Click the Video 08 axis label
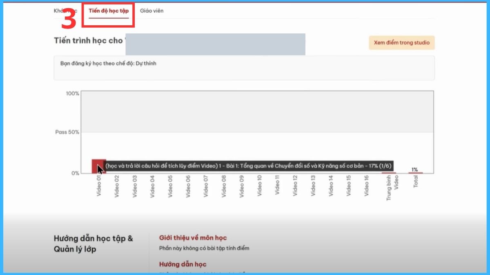 (x=224, y=187)
